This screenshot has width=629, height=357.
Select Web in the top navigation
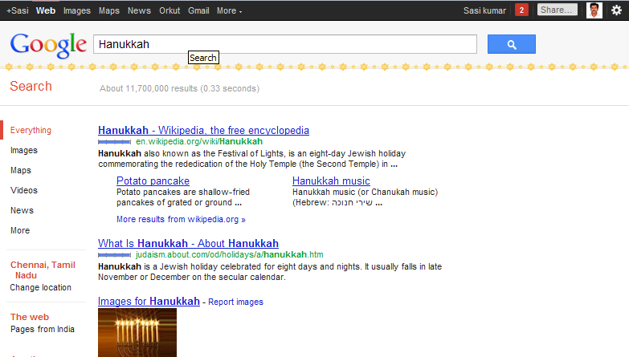(46, 10)
